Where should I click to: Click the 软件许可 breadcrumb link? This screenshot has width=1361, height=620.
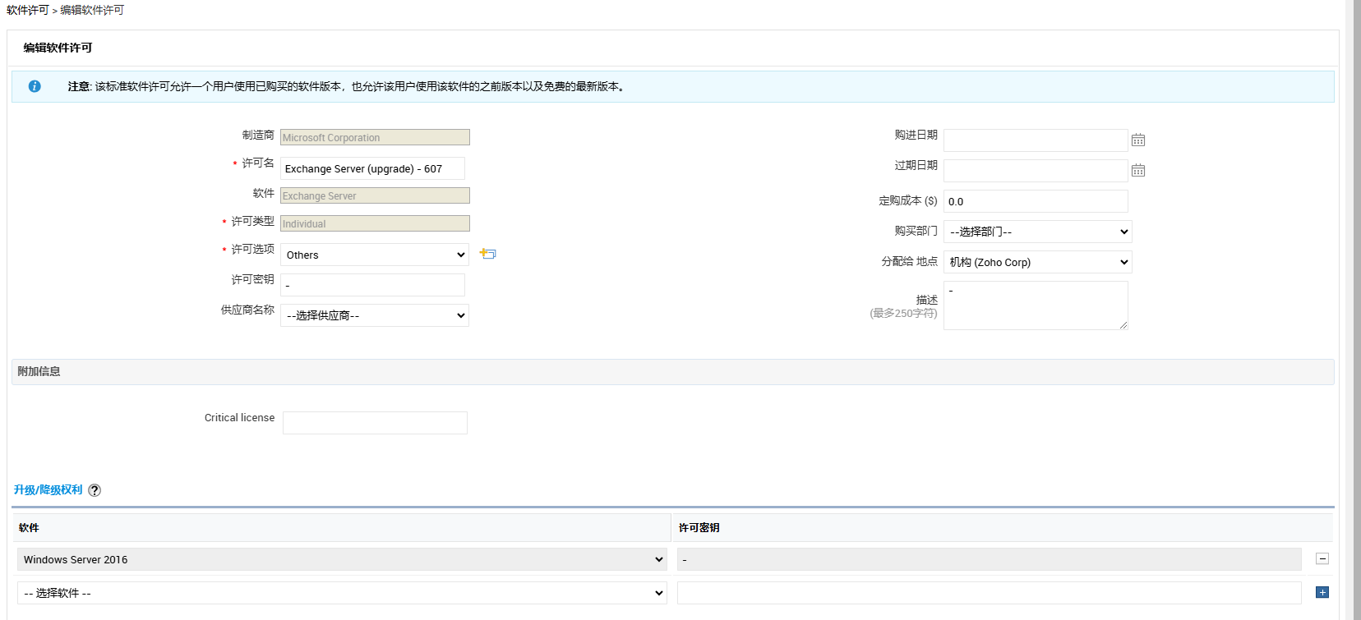(28, 10)
